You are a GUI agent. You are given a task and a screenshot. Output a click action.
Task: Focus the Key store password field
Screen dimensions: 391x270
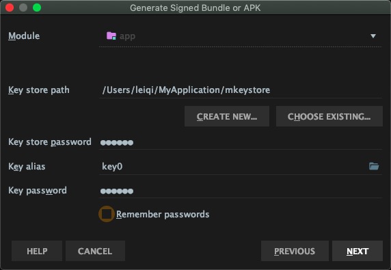pyautogui.click(x=241, y=142)
